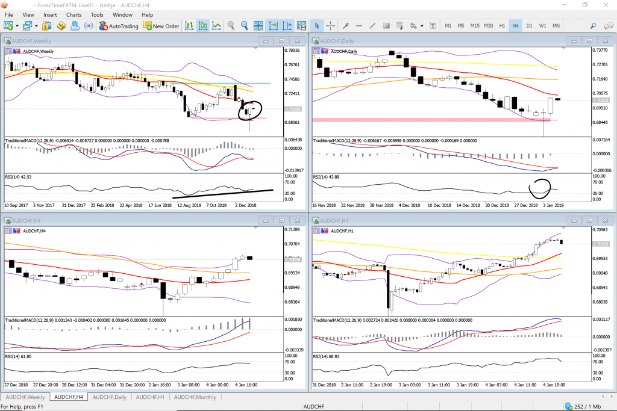Toggle AutoTrading on or off

point(119,26)
